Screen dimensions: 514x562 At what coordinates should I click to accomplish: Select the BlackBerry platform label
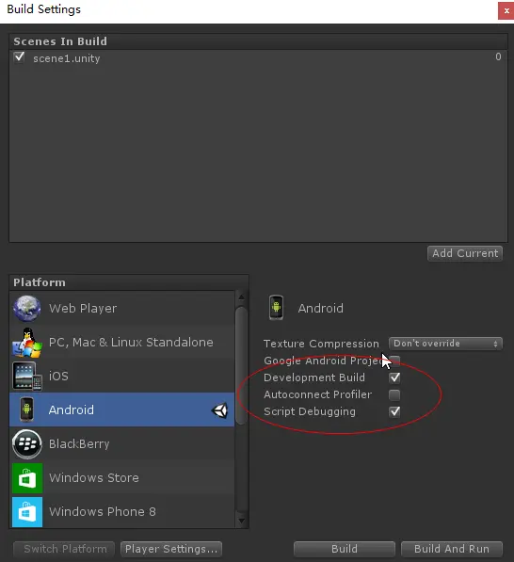tap(79, 444)
